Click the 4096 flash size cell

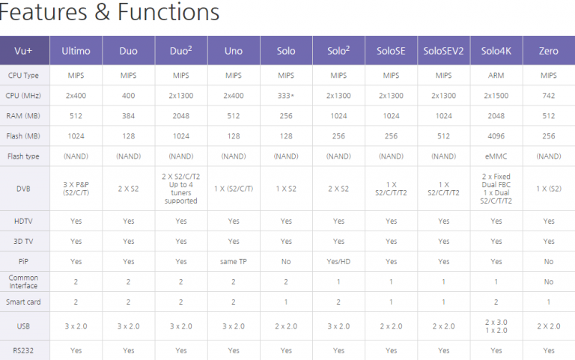tap(496, 135)
